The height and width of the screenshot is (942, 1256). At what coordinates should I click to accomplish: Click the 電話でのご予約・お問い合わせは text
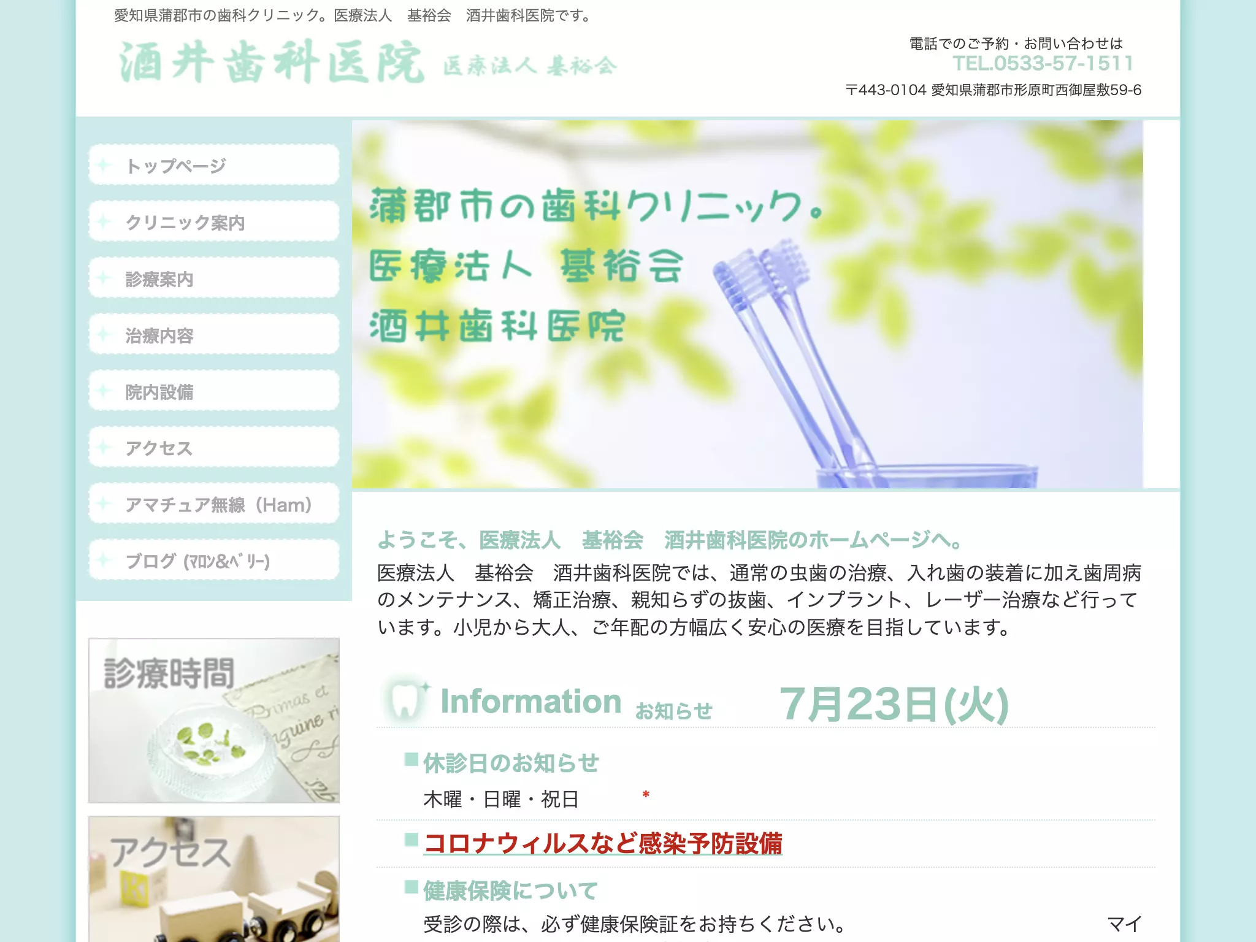point(1016,44)
